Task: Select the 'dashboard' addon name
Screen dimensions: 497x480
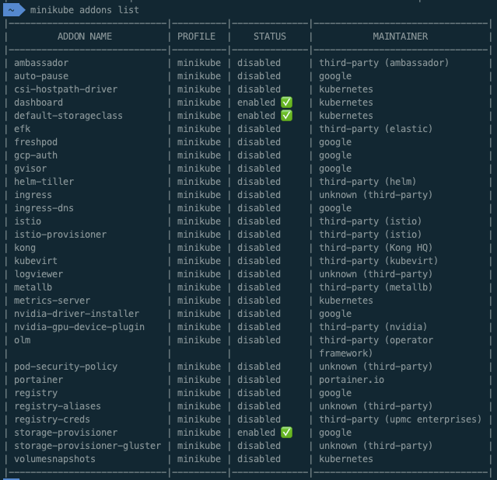Action: click(38, 103)
